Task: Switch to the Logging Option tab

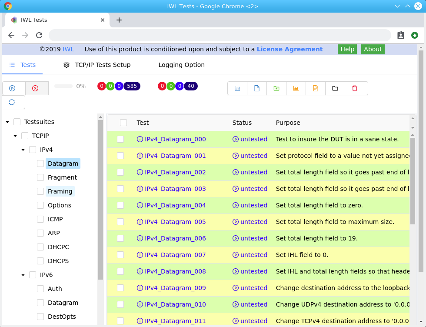Action: click(181, 64)
